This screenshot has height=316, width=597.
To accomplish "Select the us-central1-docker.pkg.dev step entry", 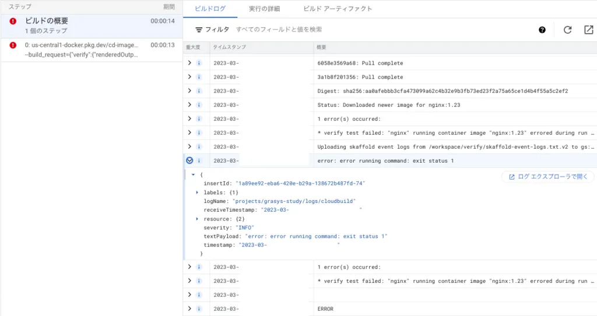I will tap(92, 50).
